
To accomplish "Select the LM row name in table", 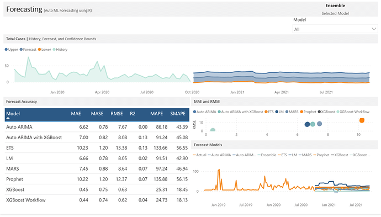I will [9, 158].
